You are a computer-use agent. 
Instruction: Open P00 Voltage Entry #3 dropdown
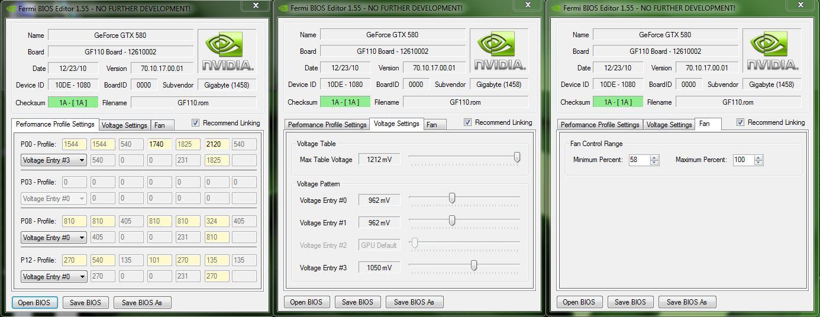54,160
